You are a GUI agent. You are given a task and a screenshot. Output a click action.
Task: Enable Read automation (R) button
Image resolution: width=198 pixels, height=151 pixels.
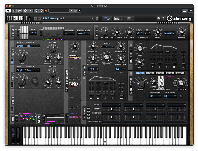pos(14,11)
